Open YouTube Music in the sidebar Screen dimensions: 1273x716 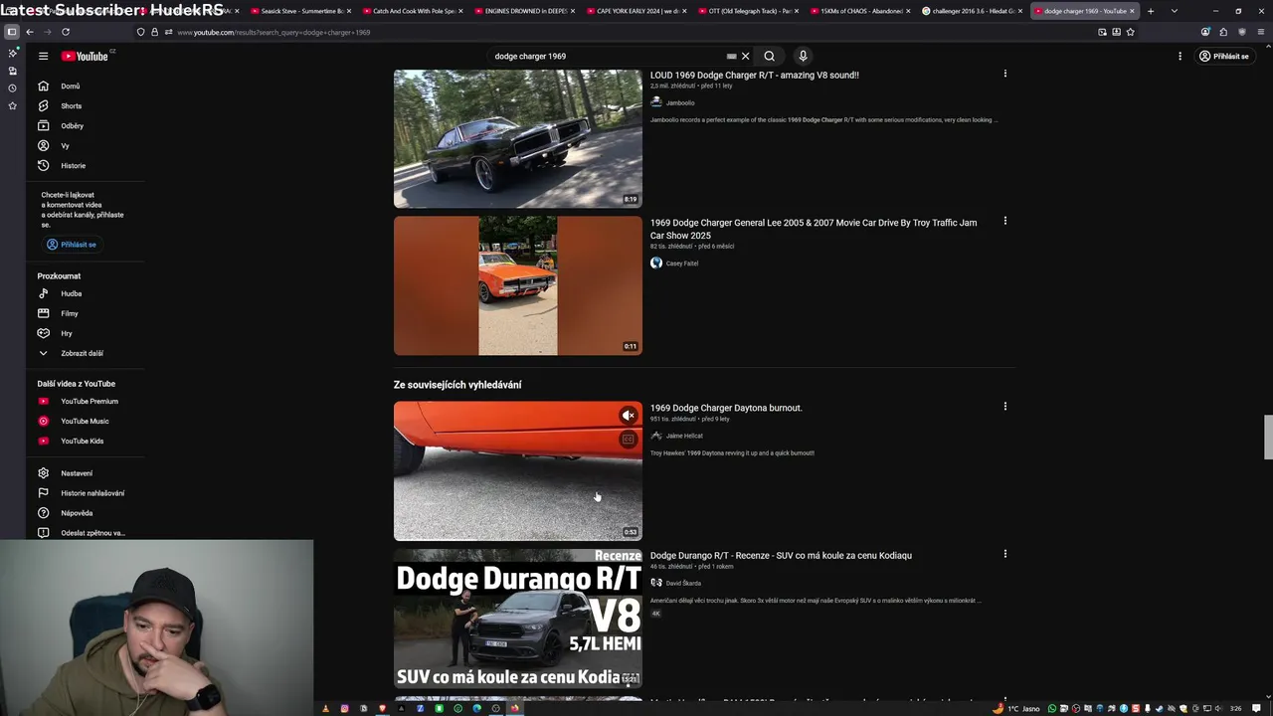tap(84, 421)
